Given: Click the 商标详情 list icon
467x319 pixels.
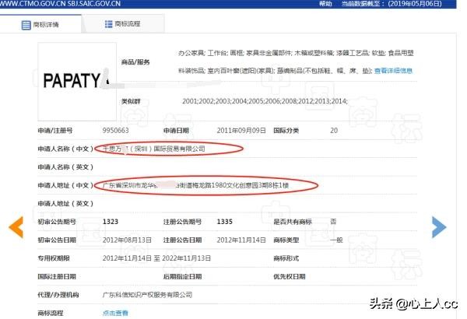Looking at the screenshot, I should tap(26, 25).
